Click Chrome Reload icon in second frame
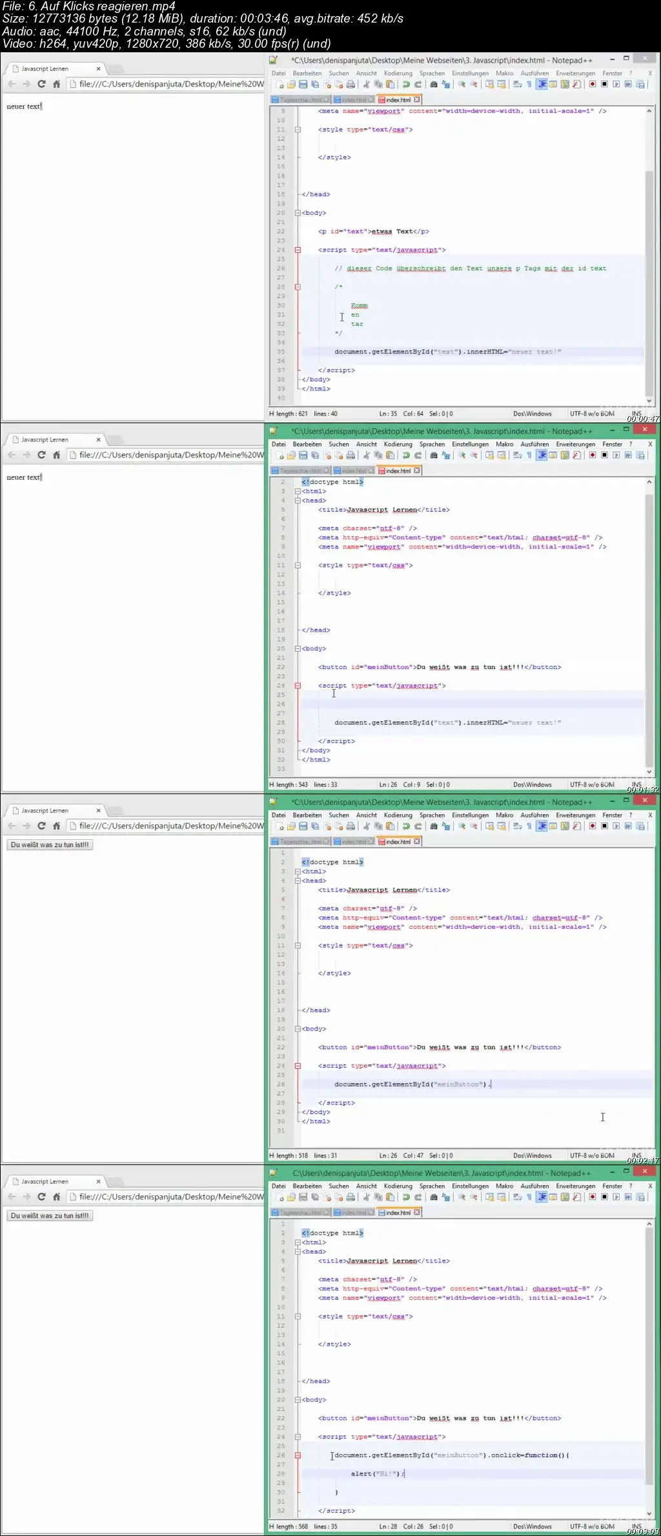661x1536 pixels. [x=41, y=455]
